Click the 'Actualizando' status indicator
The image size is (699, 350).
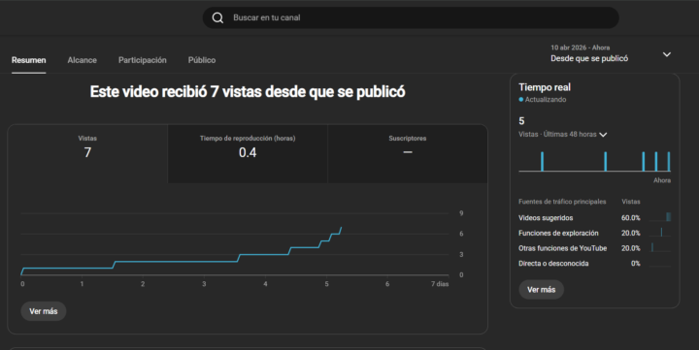coord(542,99)
